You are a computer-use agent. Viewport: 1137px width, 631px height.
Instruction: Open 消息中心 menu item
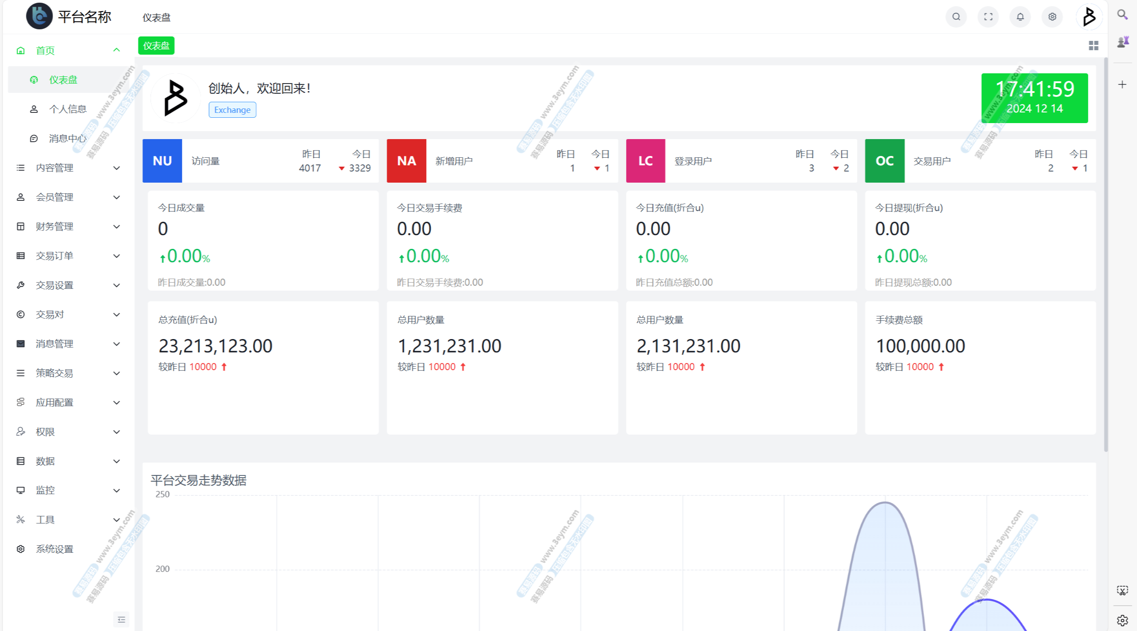tap(68, 138)
